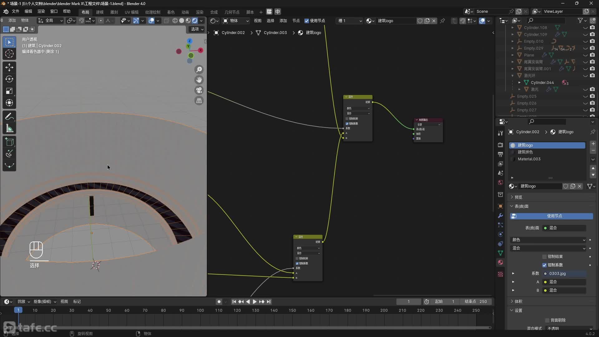The image size is (599, 337).
Task: Collapse the 表(曲)面 panel
Action: (521, 207)
